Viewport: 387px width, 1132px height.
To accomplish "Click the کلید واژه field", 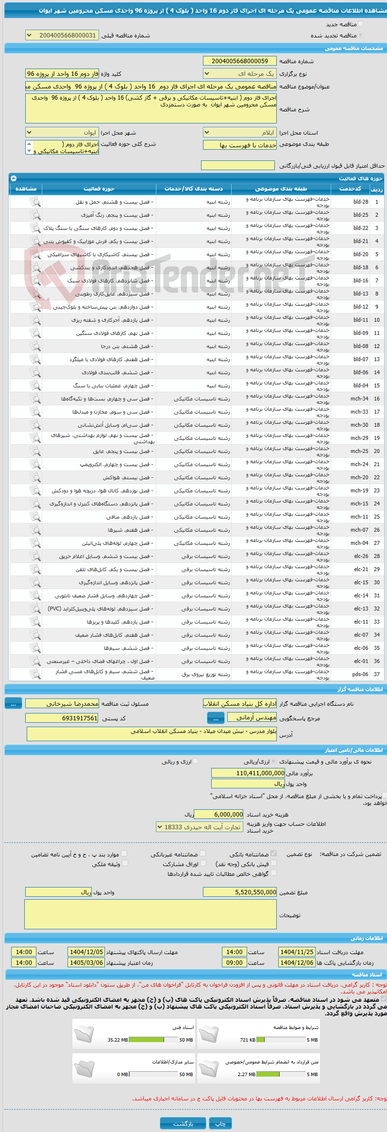I will (x=62, y=74).
